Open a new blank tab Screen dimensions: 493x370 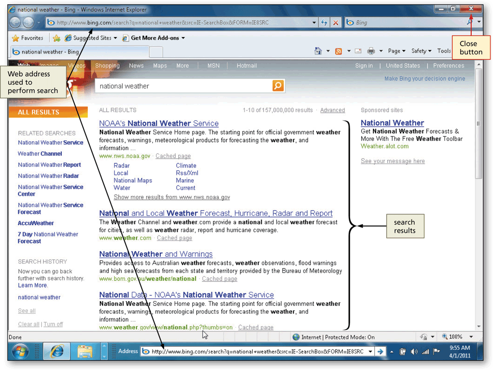pos(156,52)
